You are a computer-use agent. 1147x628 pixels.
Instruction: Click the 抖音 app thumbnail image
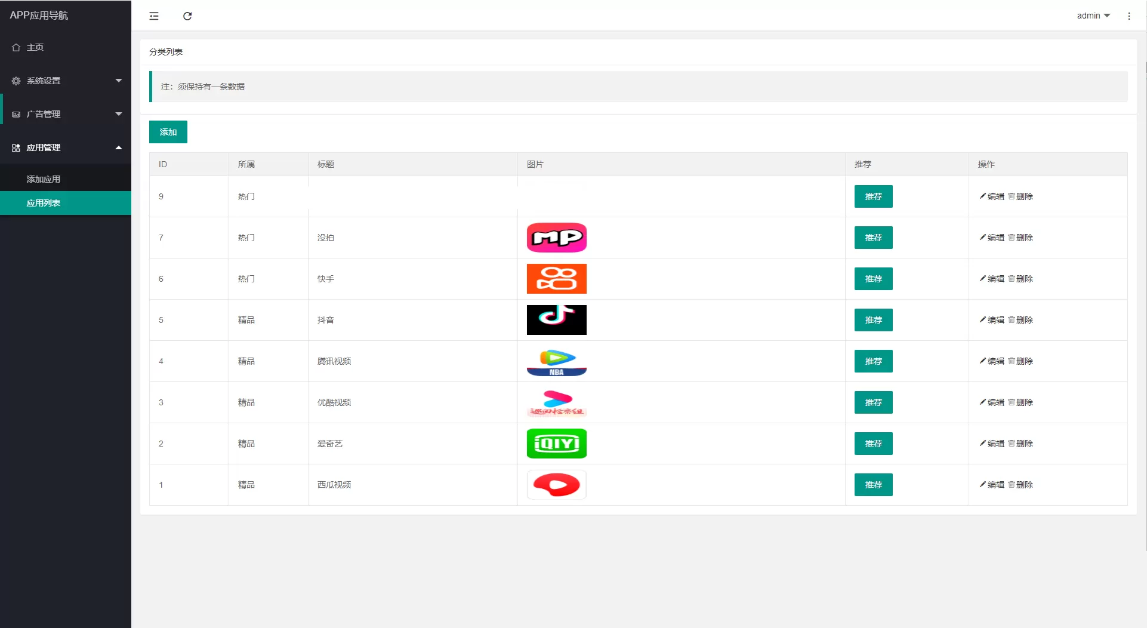click(x=556, y=320)
